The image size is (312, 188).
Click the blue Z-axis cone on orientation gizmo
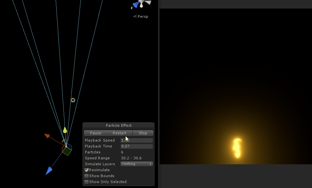[x=135, y=5]
